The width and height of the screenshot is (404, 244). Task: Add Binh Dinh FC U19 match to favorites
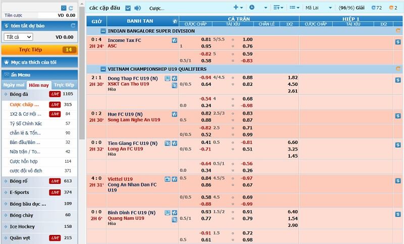click(174, 213)
